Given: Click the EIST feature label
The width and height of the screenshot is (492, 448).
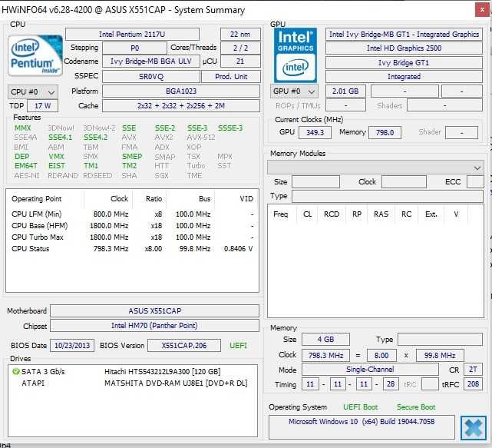Looking at the screenshot, I should (x=57, y=165).
